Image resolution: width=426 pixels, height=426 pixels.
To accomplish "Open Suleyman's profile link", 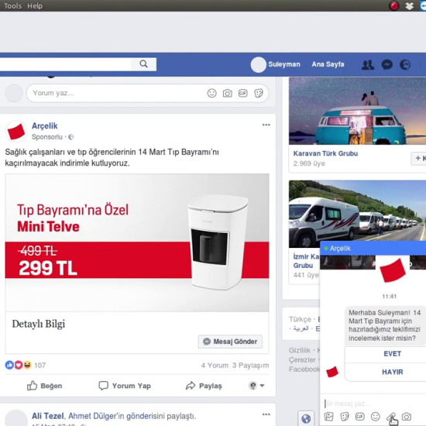I will (276, 64).
